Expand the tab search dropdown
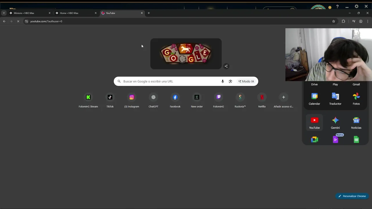The height and width of the screenshot is (209, 372). point(4,13)
